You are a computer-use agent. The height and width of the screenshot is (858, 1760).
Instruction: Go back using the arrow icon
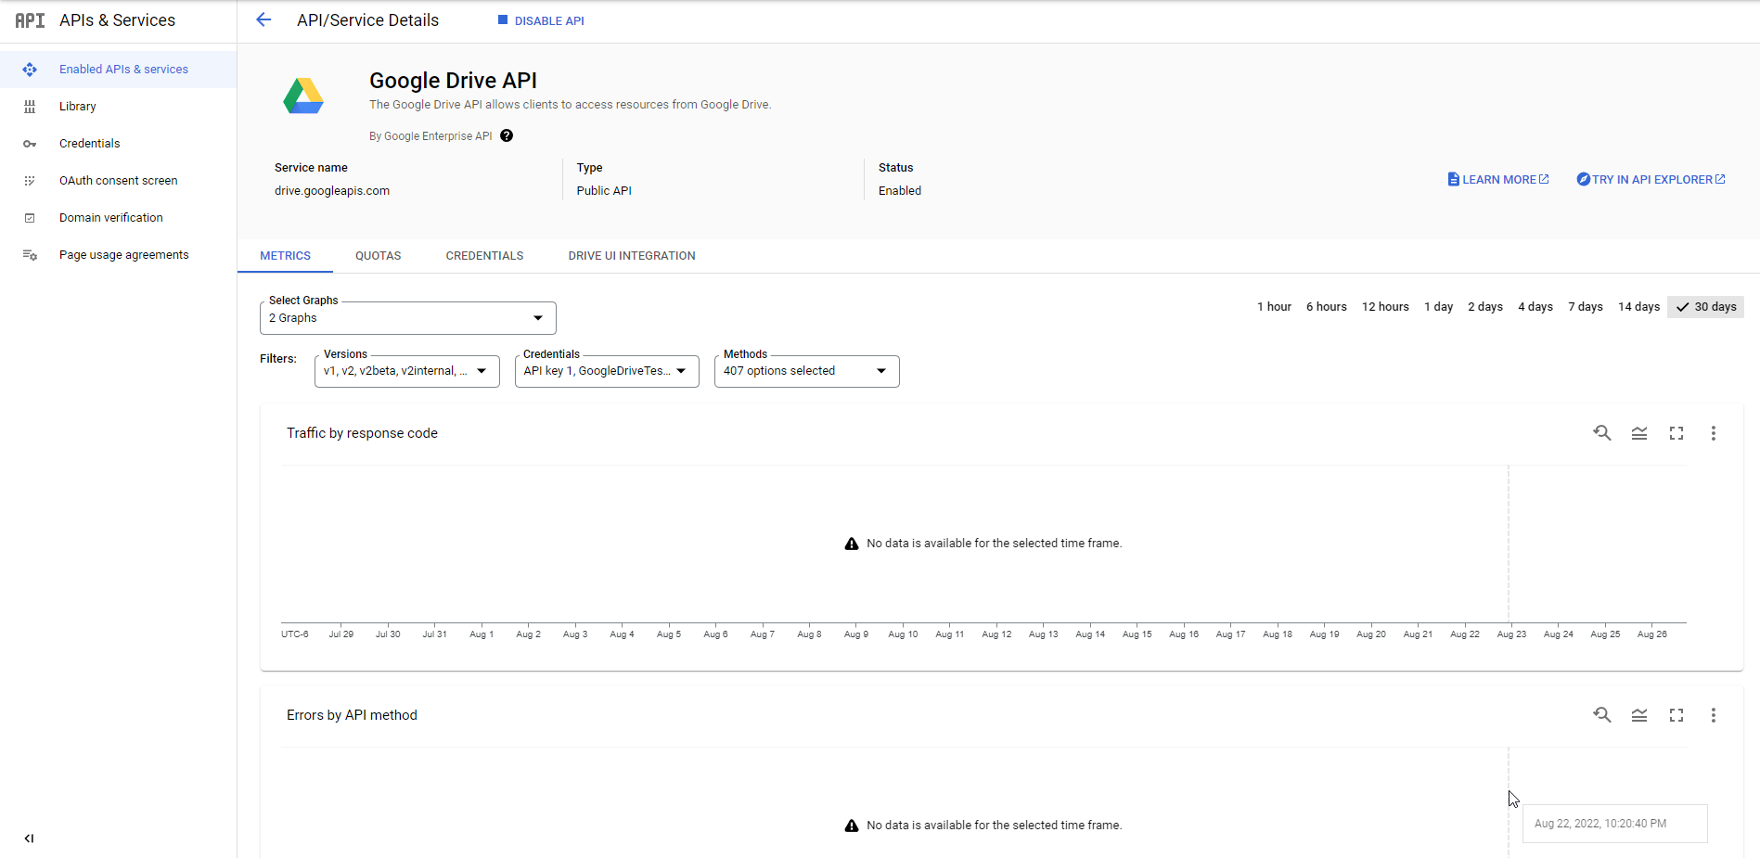(263, 19)
